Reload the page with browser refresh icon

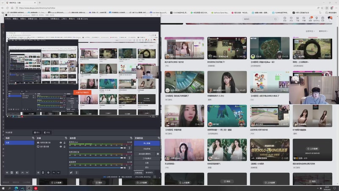tap(7, 8)
